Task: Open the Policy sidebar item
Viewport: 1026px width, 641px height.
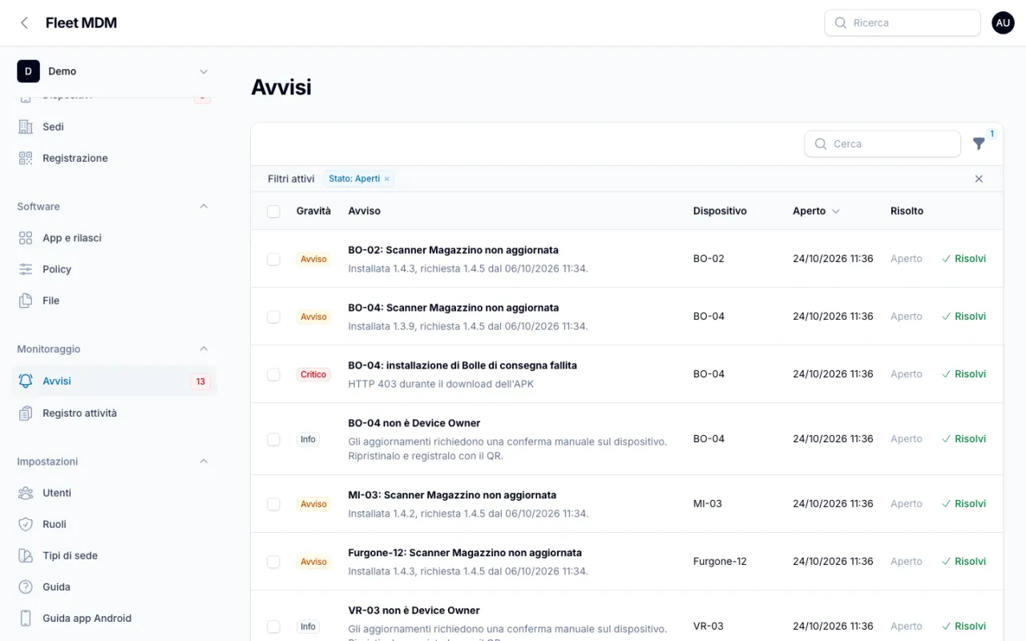Action: (114, 269)
